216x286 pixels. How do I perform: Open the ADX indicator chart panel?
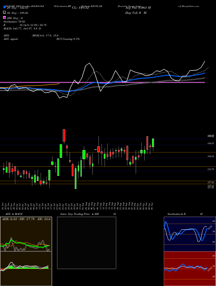point(26,234)
